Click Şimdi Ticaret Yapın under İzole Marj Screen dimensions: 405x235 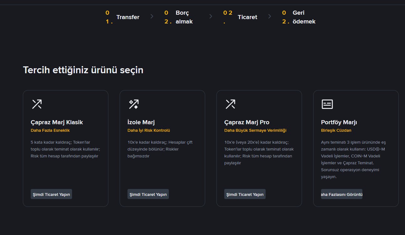point(148,194)
